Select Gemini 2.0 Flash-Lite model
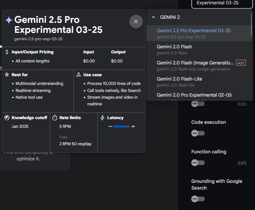Screen dimensions: 255x210 coord(199,82)
